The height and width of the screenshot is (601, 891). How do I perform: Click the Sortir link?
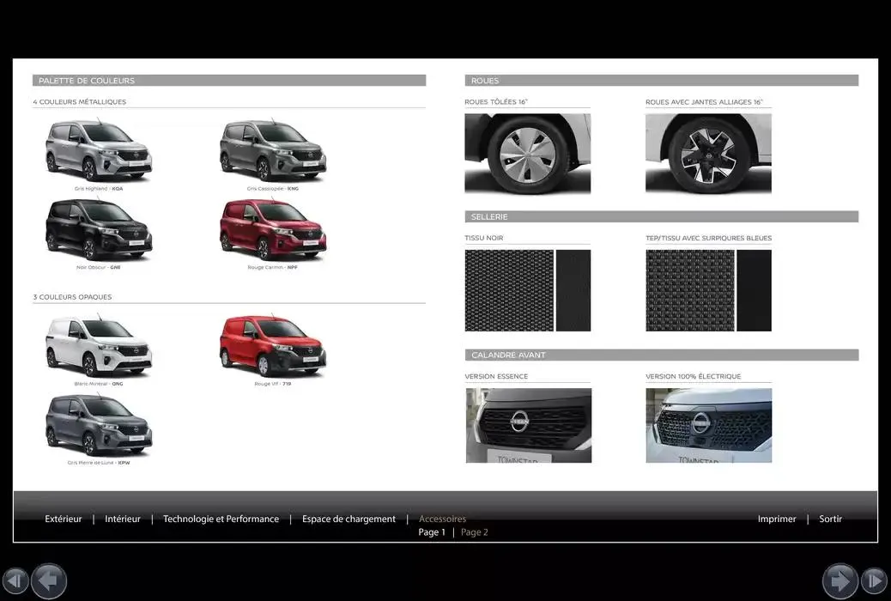coord(830,519)
